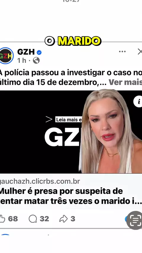This screenshot has height=253, width=142.
Task: Open the three-dots post options menu
Action: (x=122, y=52)
